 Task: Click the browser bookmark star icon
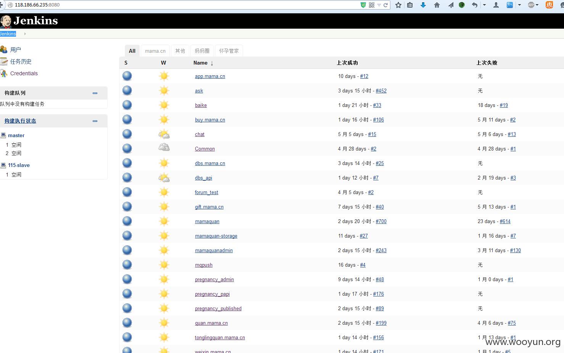click(398, 5)
